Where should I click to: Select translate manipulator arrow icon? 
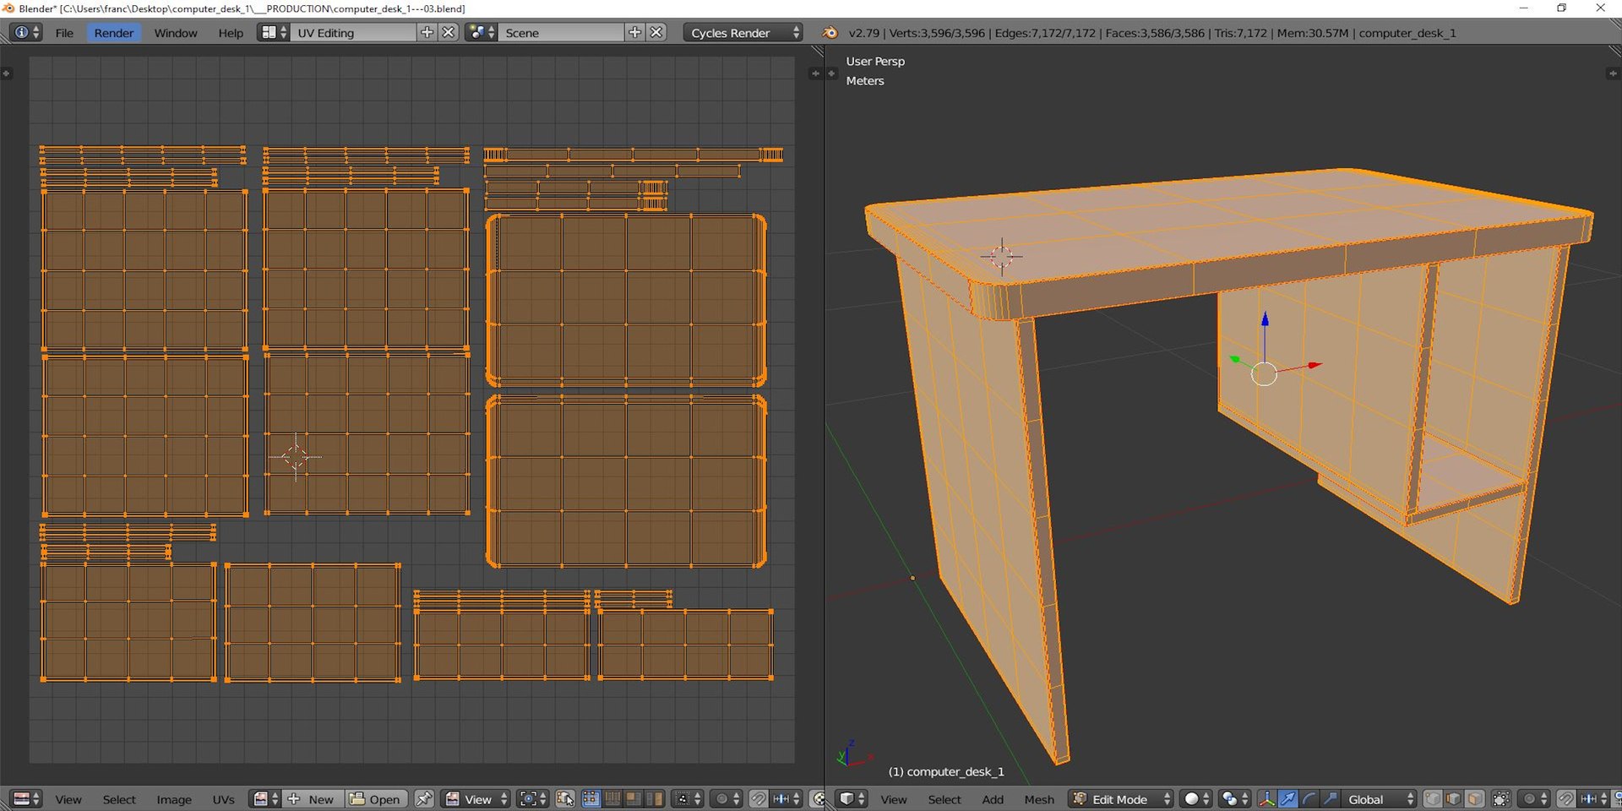pyautogui.click(x=1287, y=798)
